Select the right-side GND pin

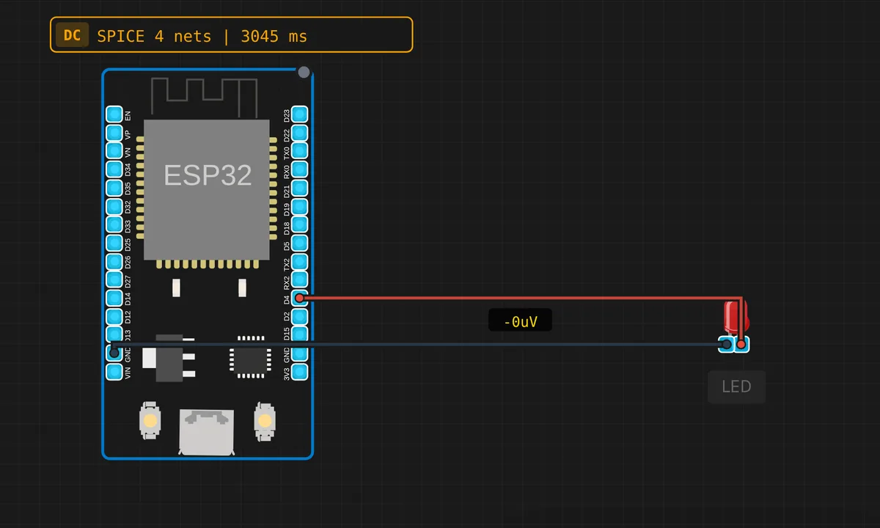coord(300,353)
